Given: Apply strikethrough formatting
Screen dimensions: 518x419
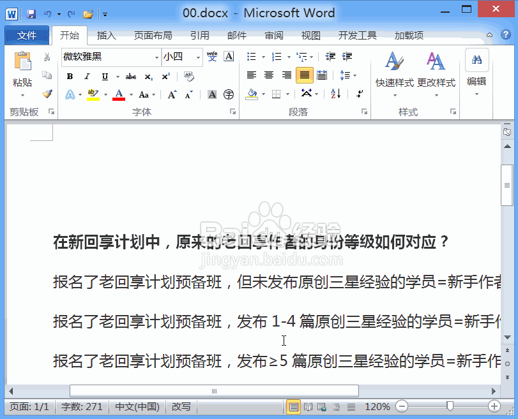Looking at the screenshot, I should coord(130,76).
